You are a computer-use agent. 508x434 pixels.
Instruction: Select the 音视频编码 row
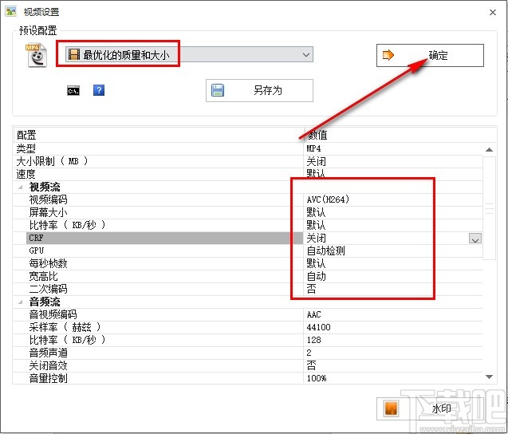pos(248,314)
